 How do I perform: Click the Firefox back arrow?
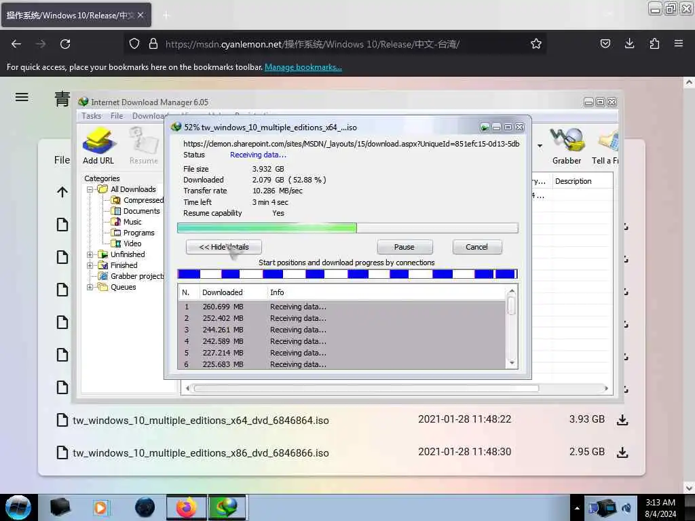point(16,44)
